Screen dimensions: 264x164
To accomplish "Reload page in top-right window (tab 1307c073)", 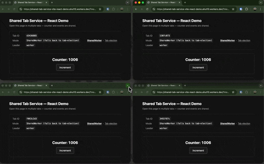I will tap(147, 9).
